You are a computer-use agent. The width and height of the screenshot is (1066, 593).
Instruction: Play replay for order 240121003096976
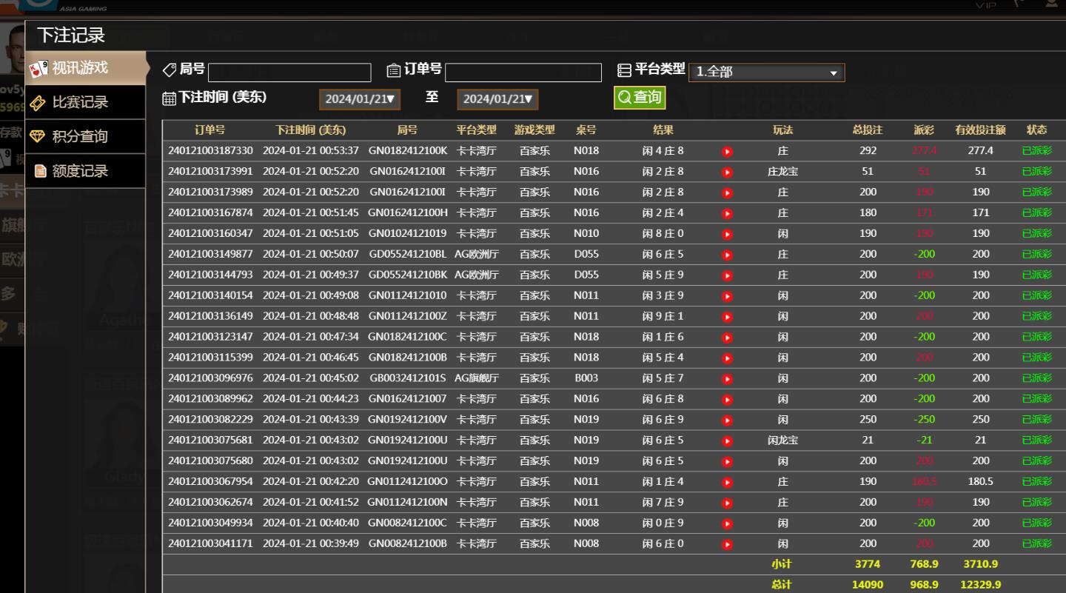coord(727,379)
